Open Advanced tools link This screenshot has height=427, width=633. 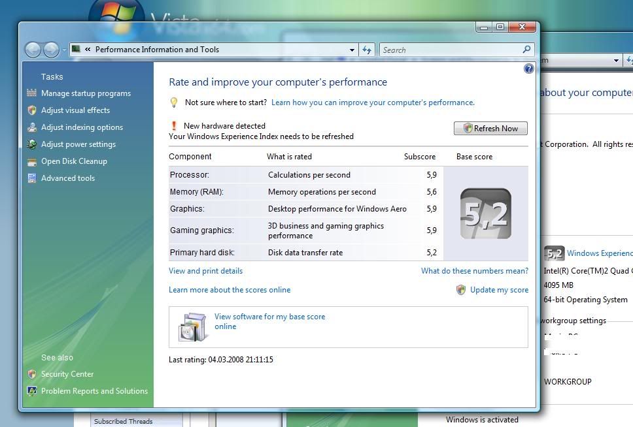pyautogui.click(x=68, y=178)
